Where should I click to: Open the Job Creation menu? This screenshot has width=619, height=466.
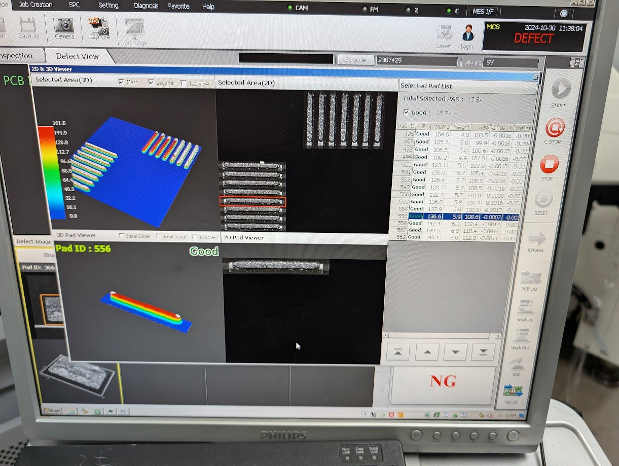pos(35,5)
